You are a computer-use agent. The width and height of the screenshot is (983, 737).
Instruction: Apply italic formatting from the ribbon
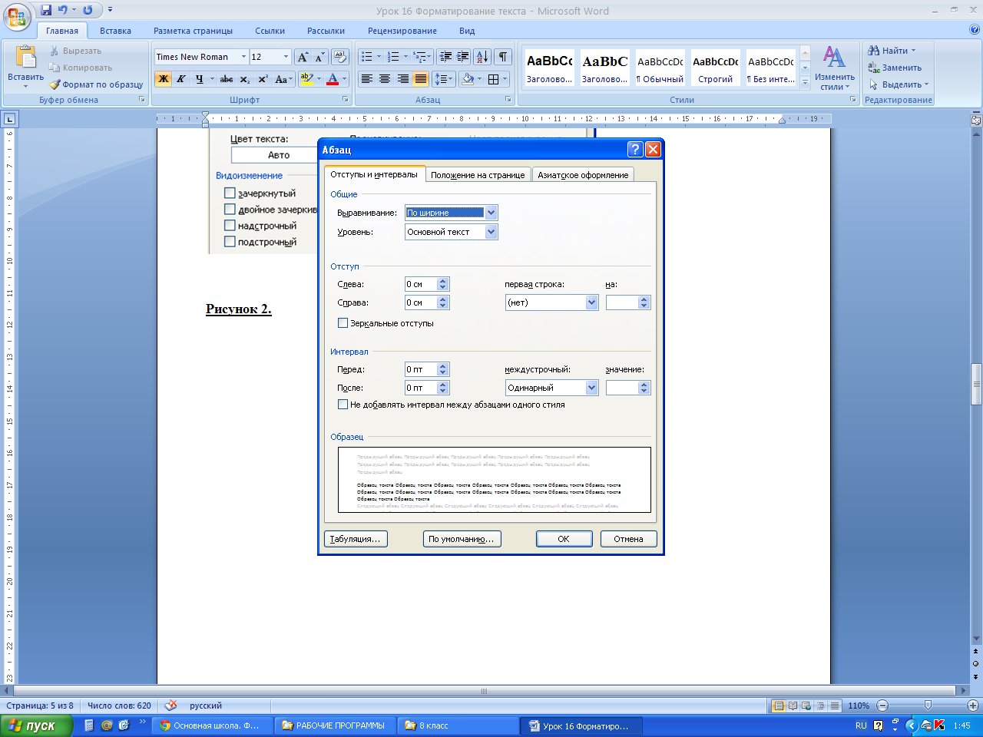tap(181, 79)
